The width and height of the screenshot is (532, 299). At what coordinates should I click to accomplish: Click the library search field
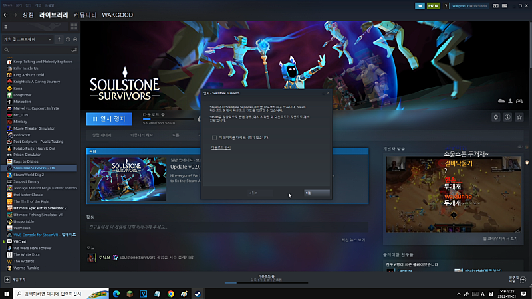pos(37,50)
